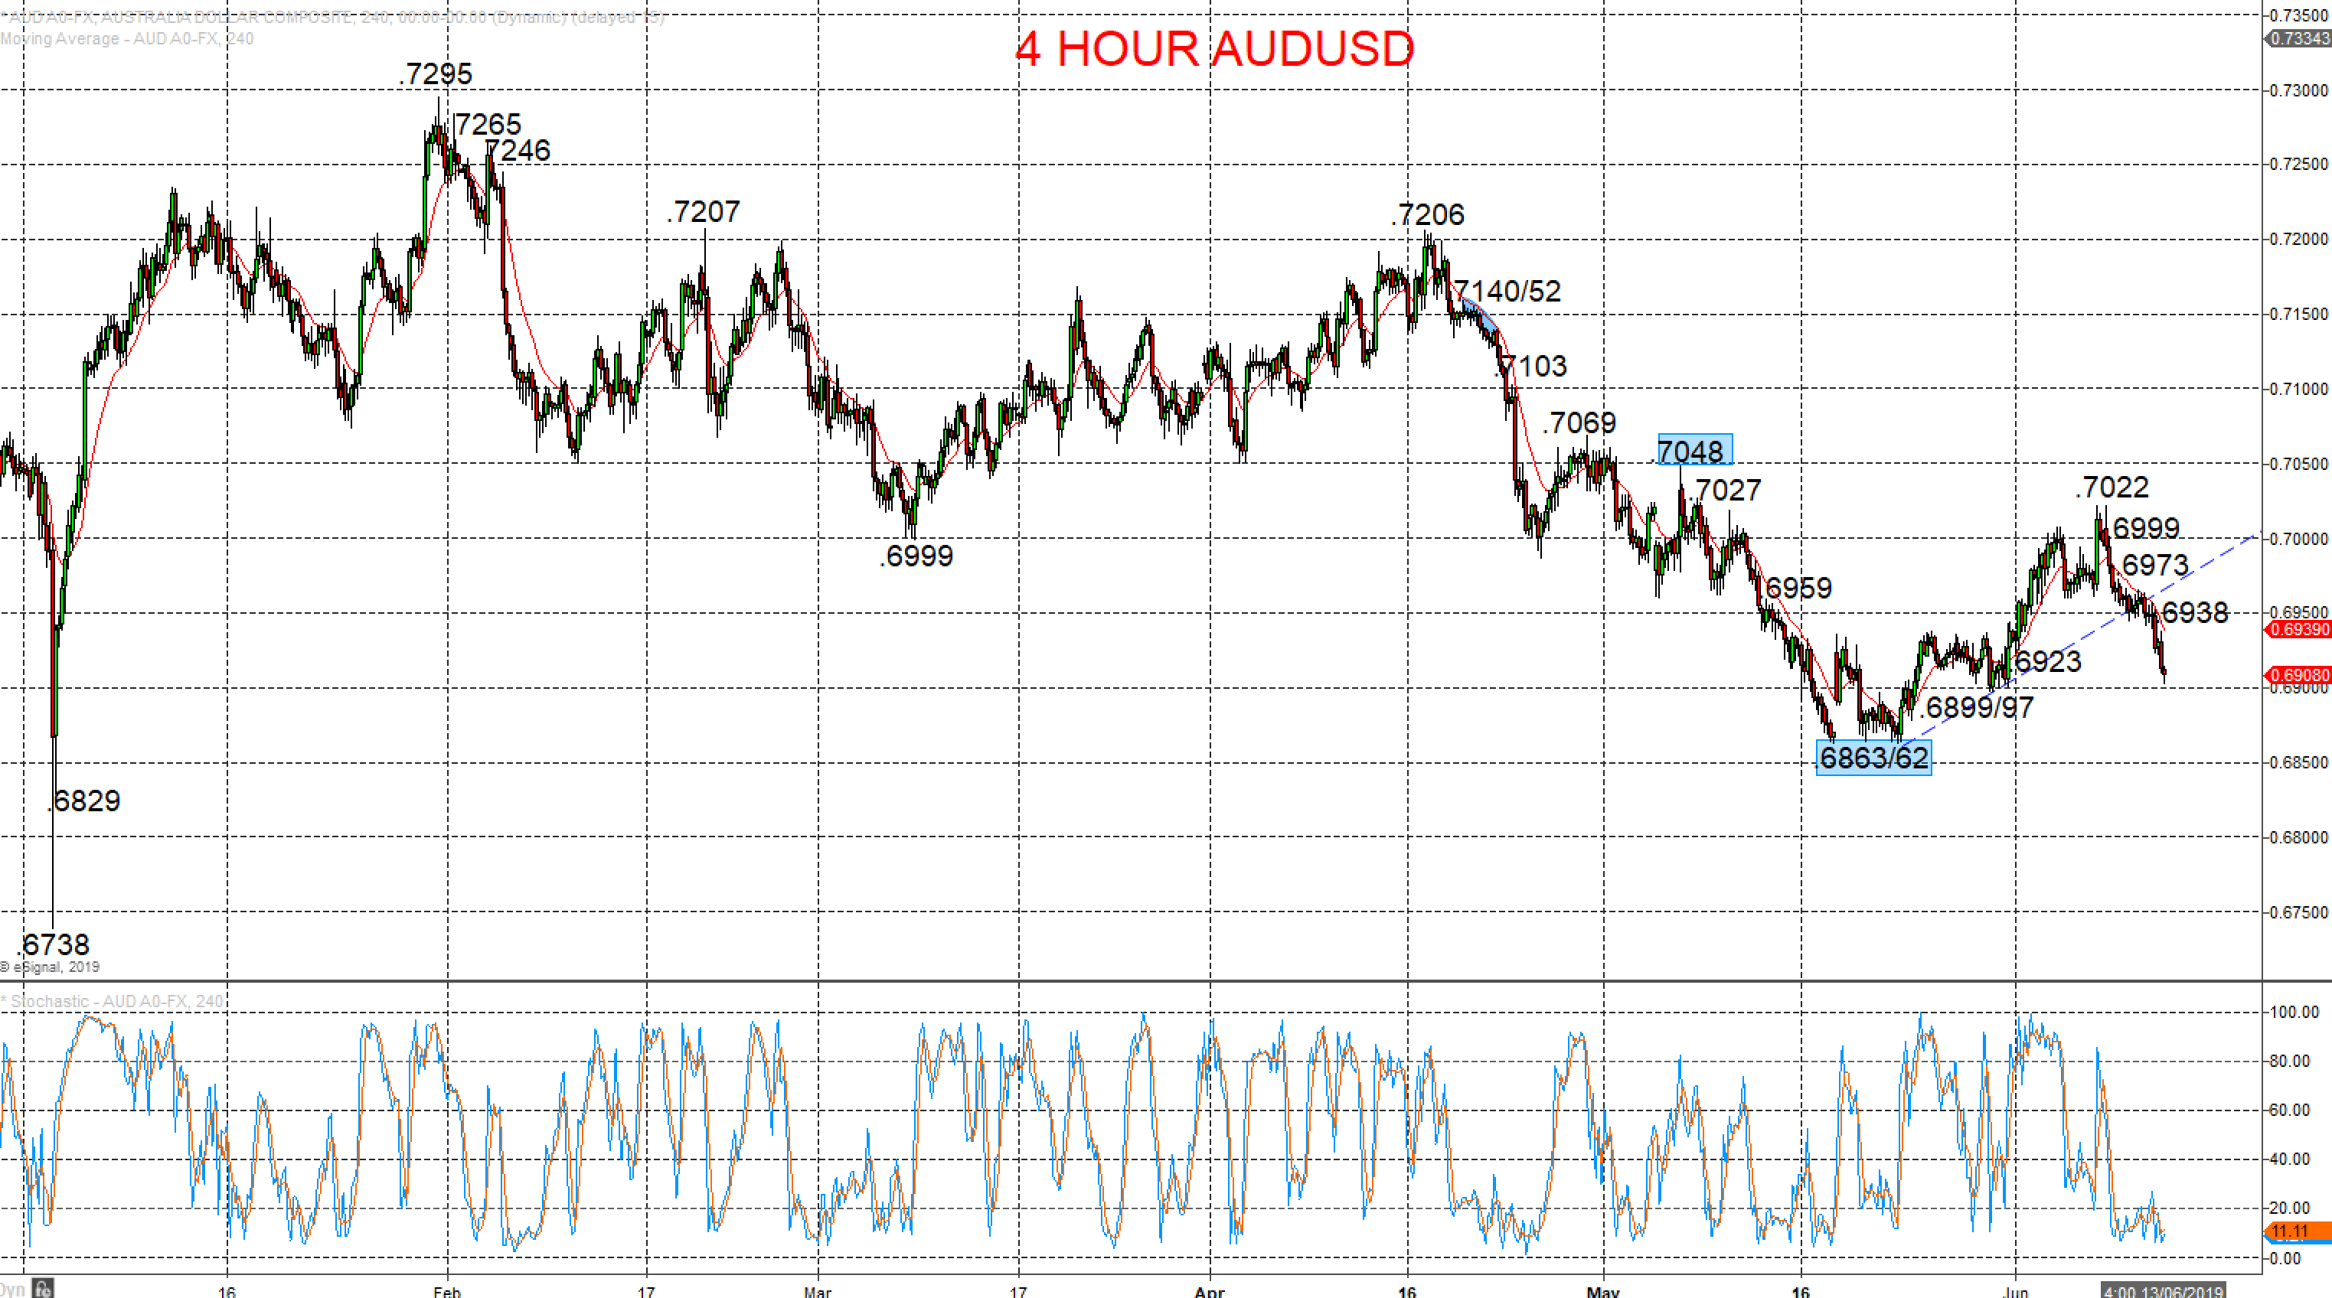Image resolution: width=2332 pixels, height=1298 pixels.
Task: Click the 0.73343 price axis marker
Action: (2298, 38)
